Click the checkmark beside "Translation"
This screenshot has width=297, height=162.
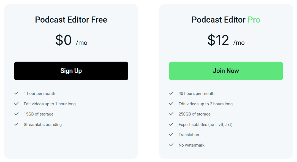[x=171, y=135]
